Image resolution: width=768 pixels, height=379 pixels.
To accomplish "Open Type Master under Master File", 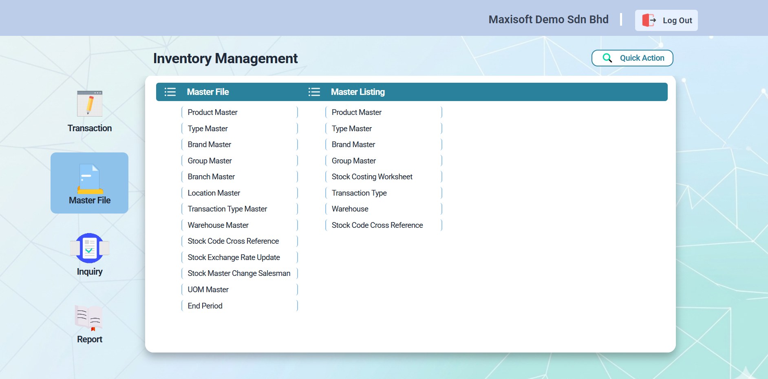I will pyautogui.click(x=240, y=128).
